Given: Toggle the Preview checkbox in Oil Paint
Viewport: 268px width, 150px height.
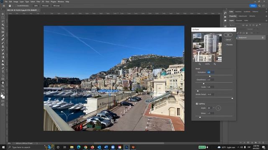Looking at the screenshot, I should (x=225, y=45).
